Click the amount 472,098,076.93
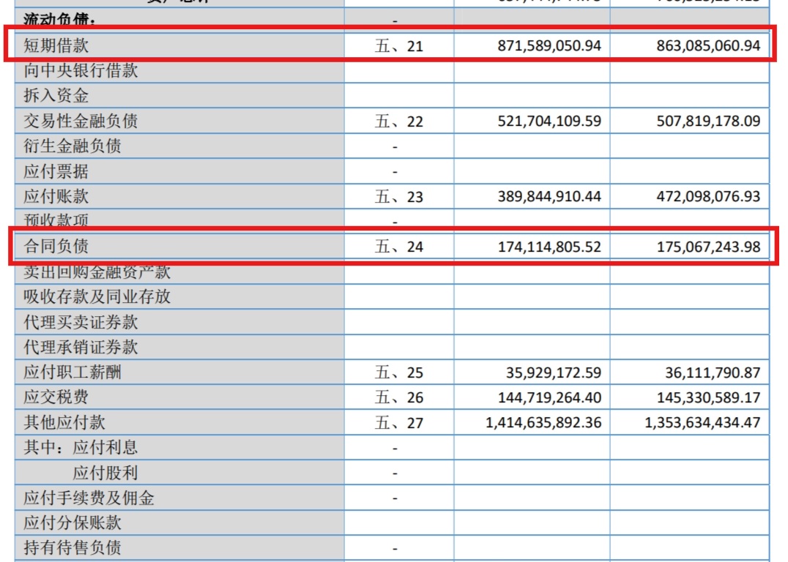The height and width of the screenshot is (562, 788). coord(708,196)
